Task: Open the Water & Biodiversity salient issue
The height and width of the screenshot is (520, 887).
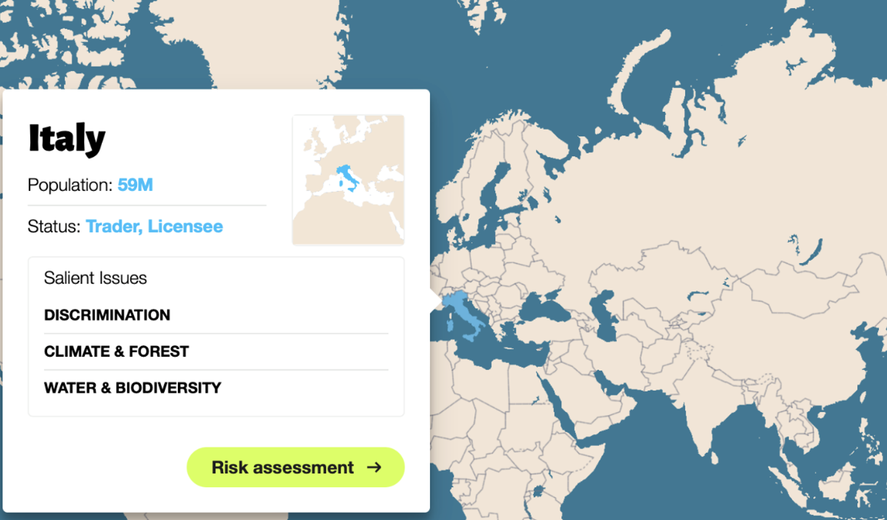Action: click(132, 388)
